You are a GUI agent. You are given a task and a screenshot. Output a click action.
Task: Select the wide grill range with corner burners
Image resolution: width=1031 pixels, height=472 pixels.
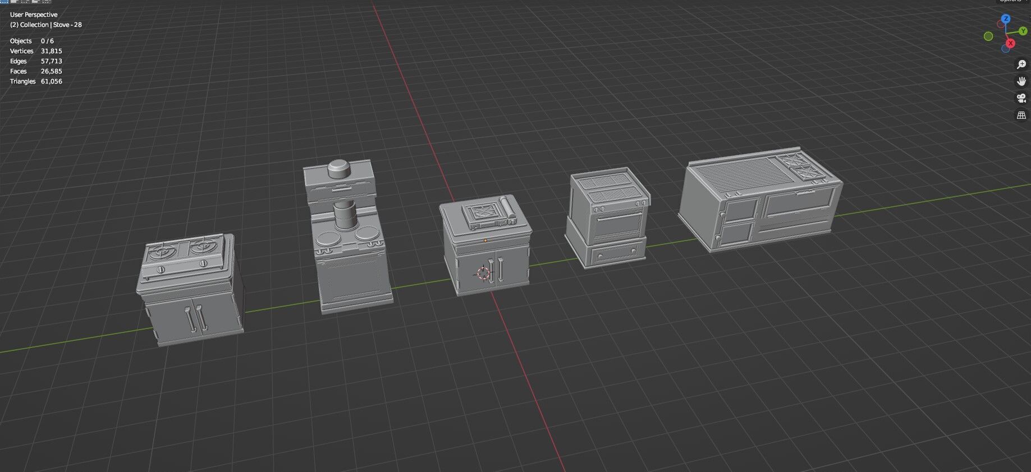760,198
